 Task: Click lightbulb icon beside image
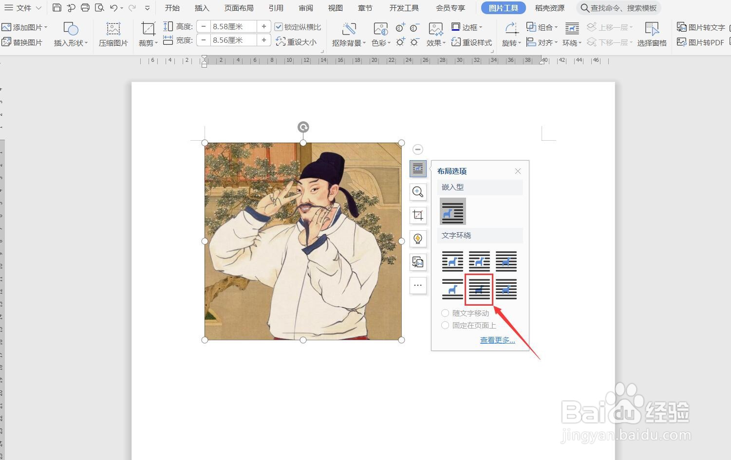418,239
